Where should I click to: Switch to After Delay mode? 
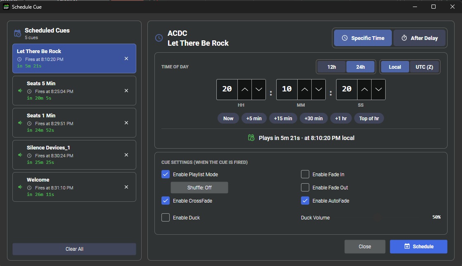tap(419, 38)
